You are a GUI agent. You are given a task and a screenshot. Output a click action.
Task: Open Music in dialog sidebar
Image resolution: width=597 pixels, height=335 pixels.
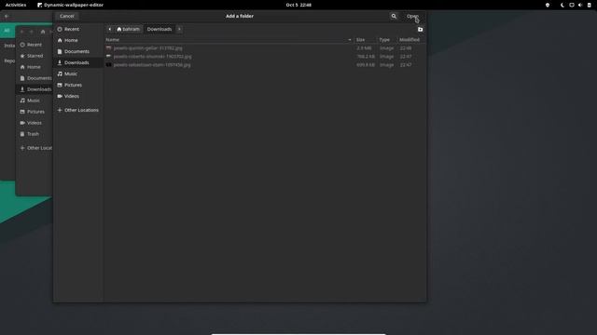coord(78,74)
